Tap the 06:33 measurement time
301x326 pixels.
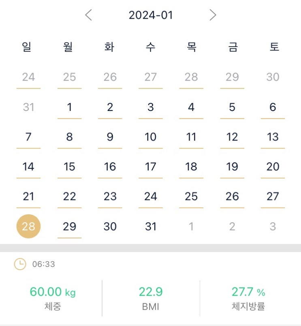(44, 264)
